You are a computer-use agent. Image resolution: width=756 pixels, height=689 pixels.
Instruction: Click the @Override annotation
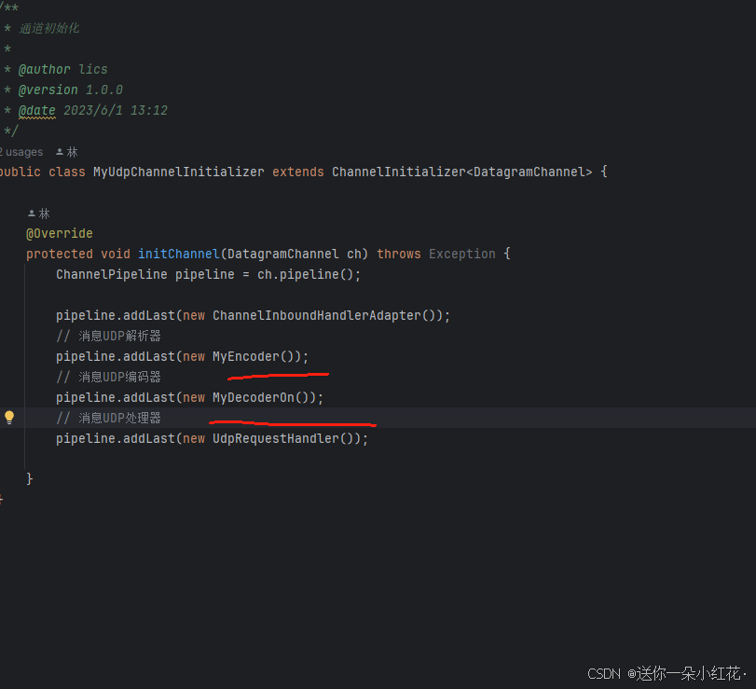59,233
